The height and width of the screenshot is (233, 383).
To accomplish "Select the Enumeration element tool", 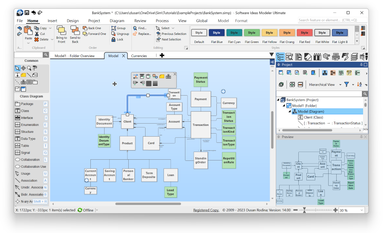I will click(30, 125).
